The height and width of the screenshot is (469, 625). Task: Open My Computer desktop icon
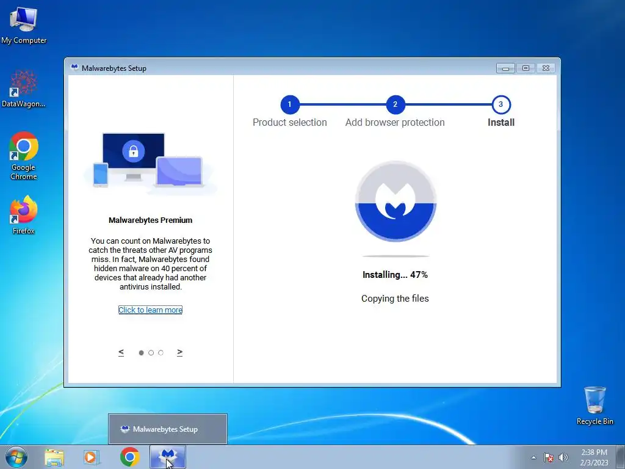[x=24, y=25]
